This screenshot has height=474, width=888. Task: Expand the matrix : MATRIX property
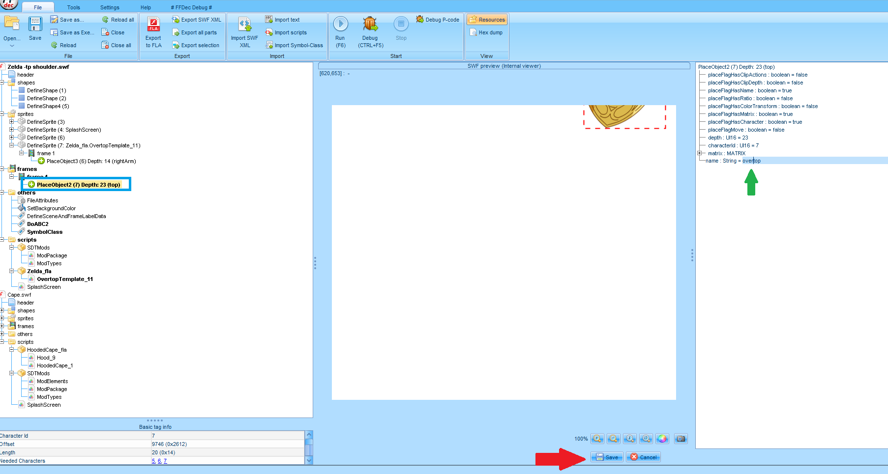700,153
